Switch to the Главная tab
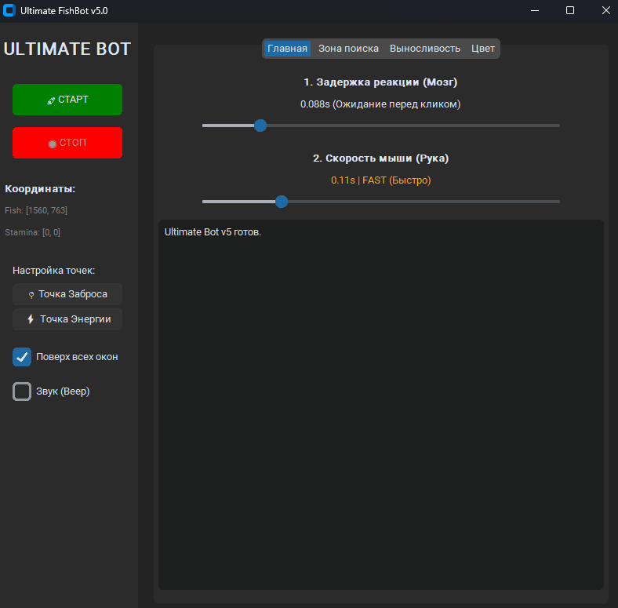 pyautogui.click(x=287, y=49)
